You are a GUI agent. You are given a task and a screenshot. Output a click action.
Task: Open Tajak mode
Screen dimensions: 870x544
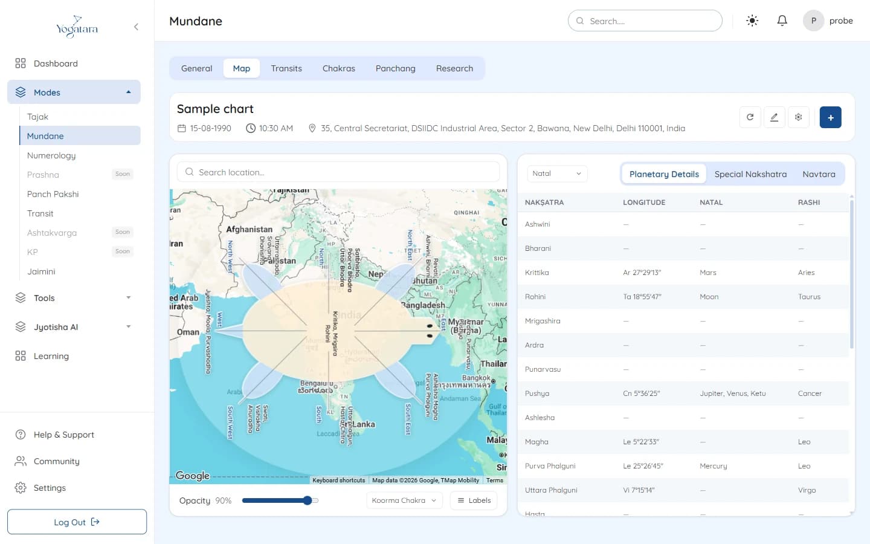click(37, 117)
